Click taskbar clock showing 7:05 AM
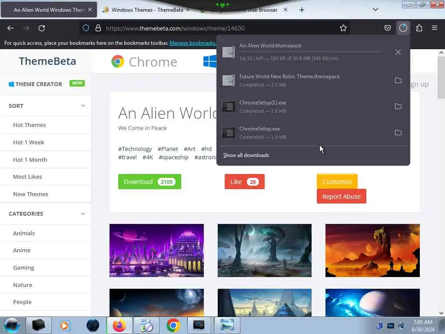Image resolution: width=445 pixels, height=334 pixels. click(x=422, y=326)
